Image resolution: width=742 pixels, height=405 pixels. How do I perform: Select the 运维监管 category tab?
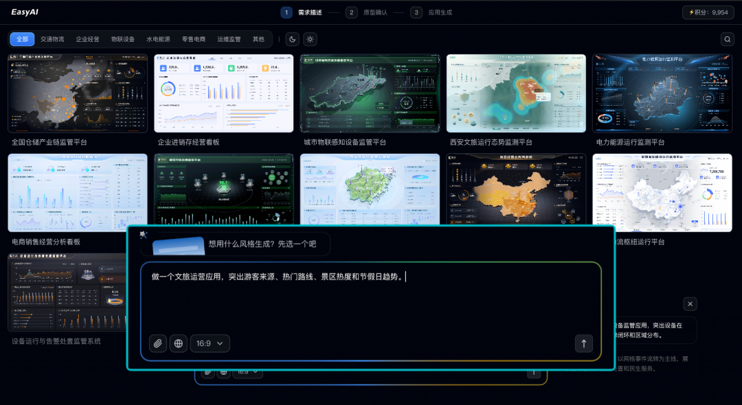click(229, 39)
